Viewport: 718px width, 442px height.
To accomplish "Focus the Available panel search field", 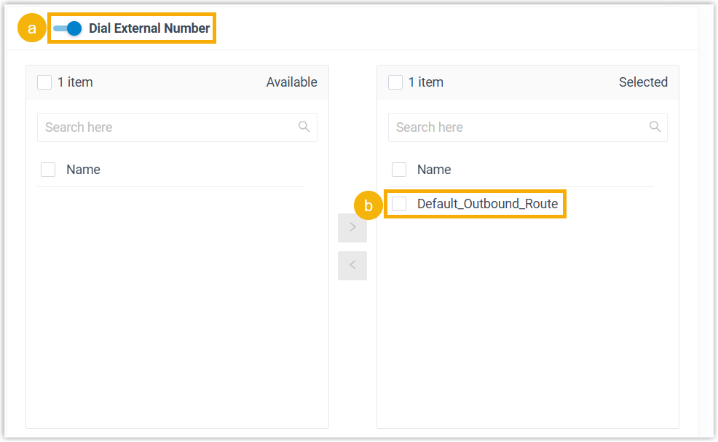I will point(167,127).
